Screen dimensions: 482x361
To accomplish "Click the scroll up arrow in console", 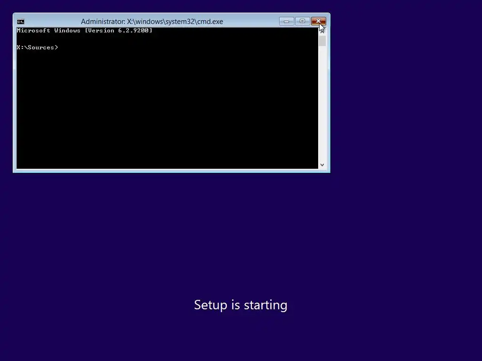I will [322, 31].
